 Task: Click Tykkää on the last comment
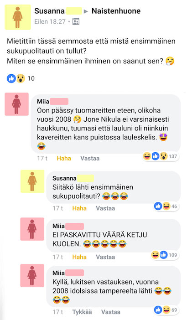82,312
